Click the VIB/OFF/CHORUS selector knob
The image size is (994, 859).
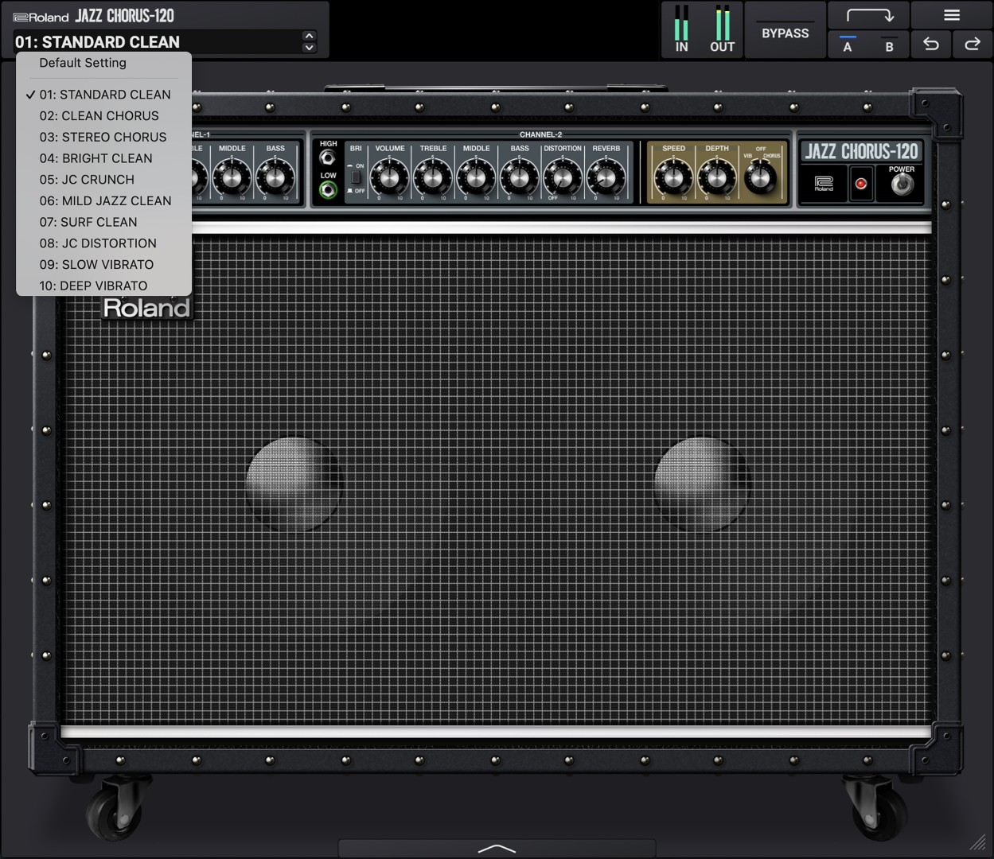tap(760, 177)
